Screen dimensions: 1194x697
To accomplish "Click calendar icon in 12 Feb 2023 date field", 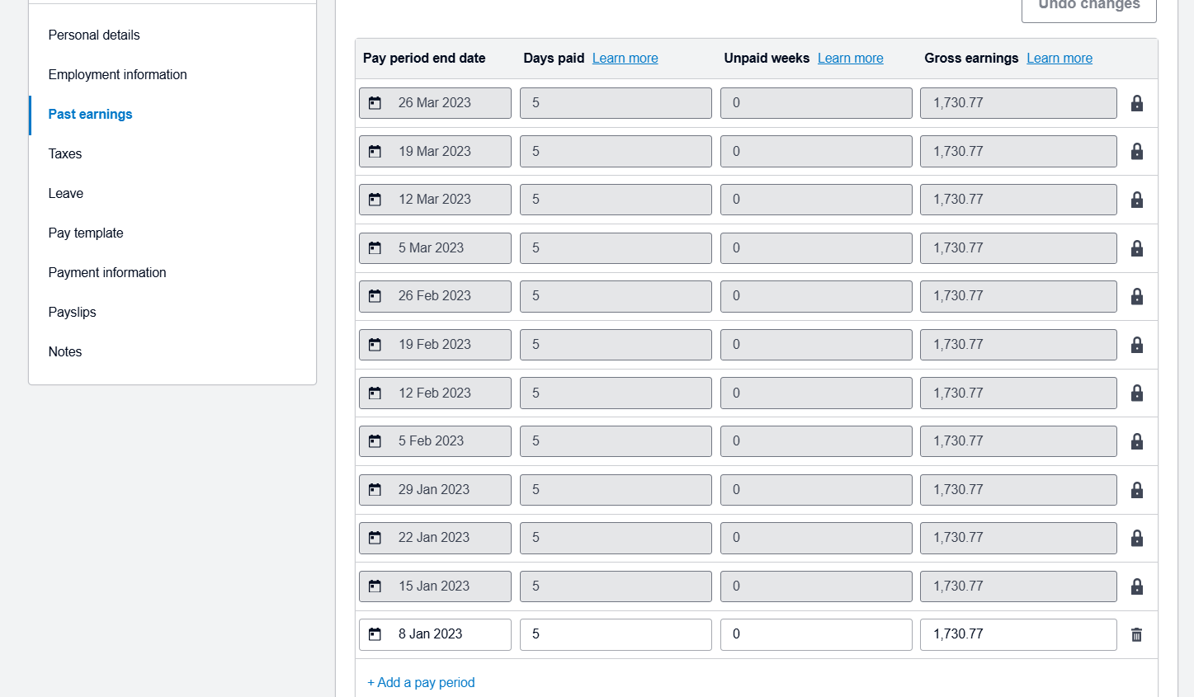I will click(375, 393).
